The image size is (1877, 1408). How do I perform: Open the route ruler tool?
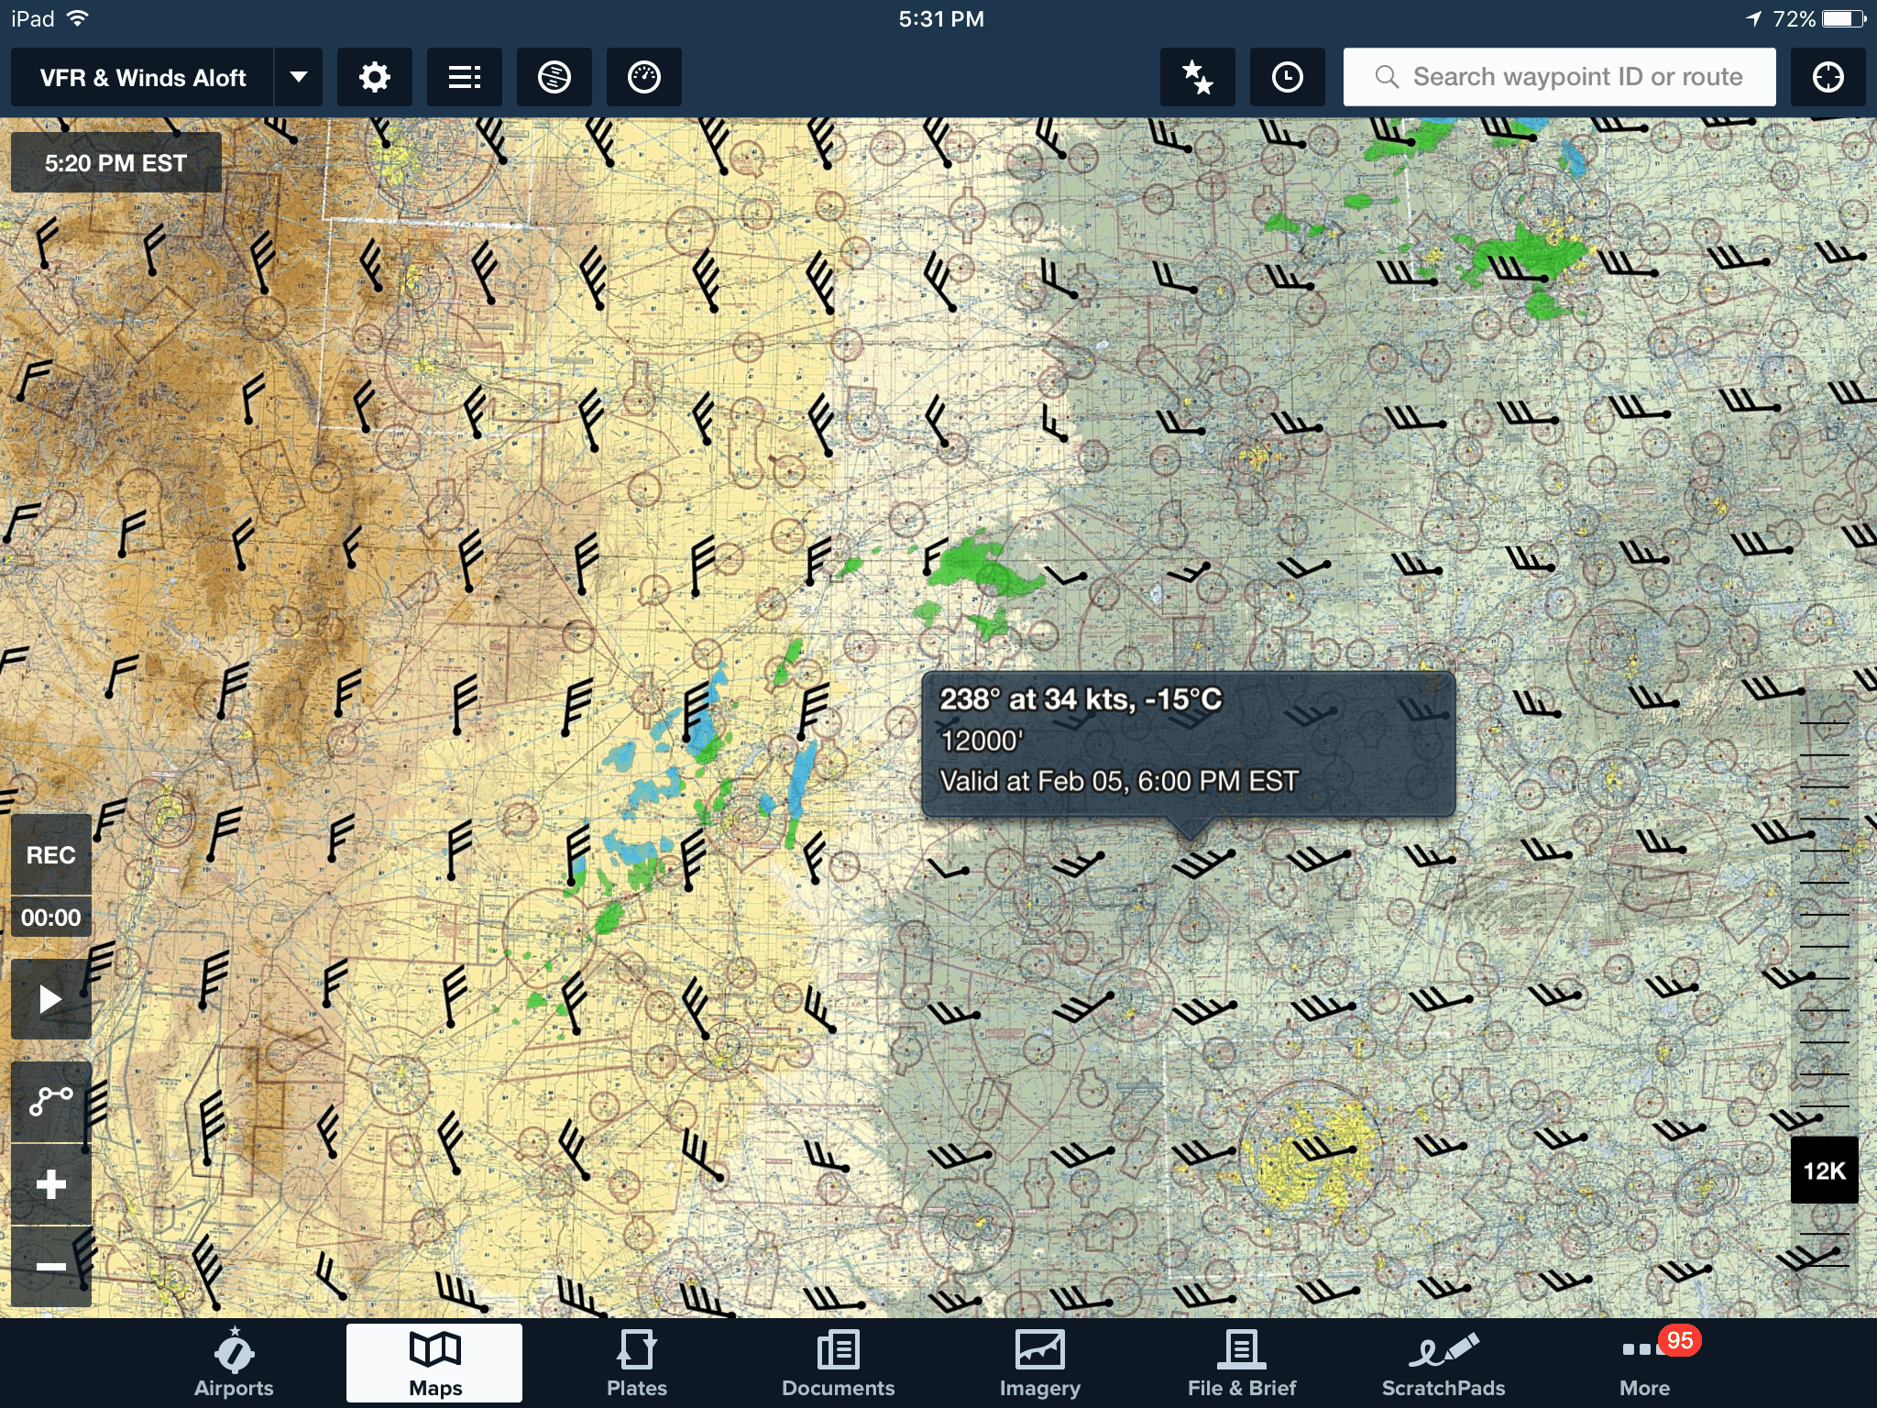(x=51, y=1101)
